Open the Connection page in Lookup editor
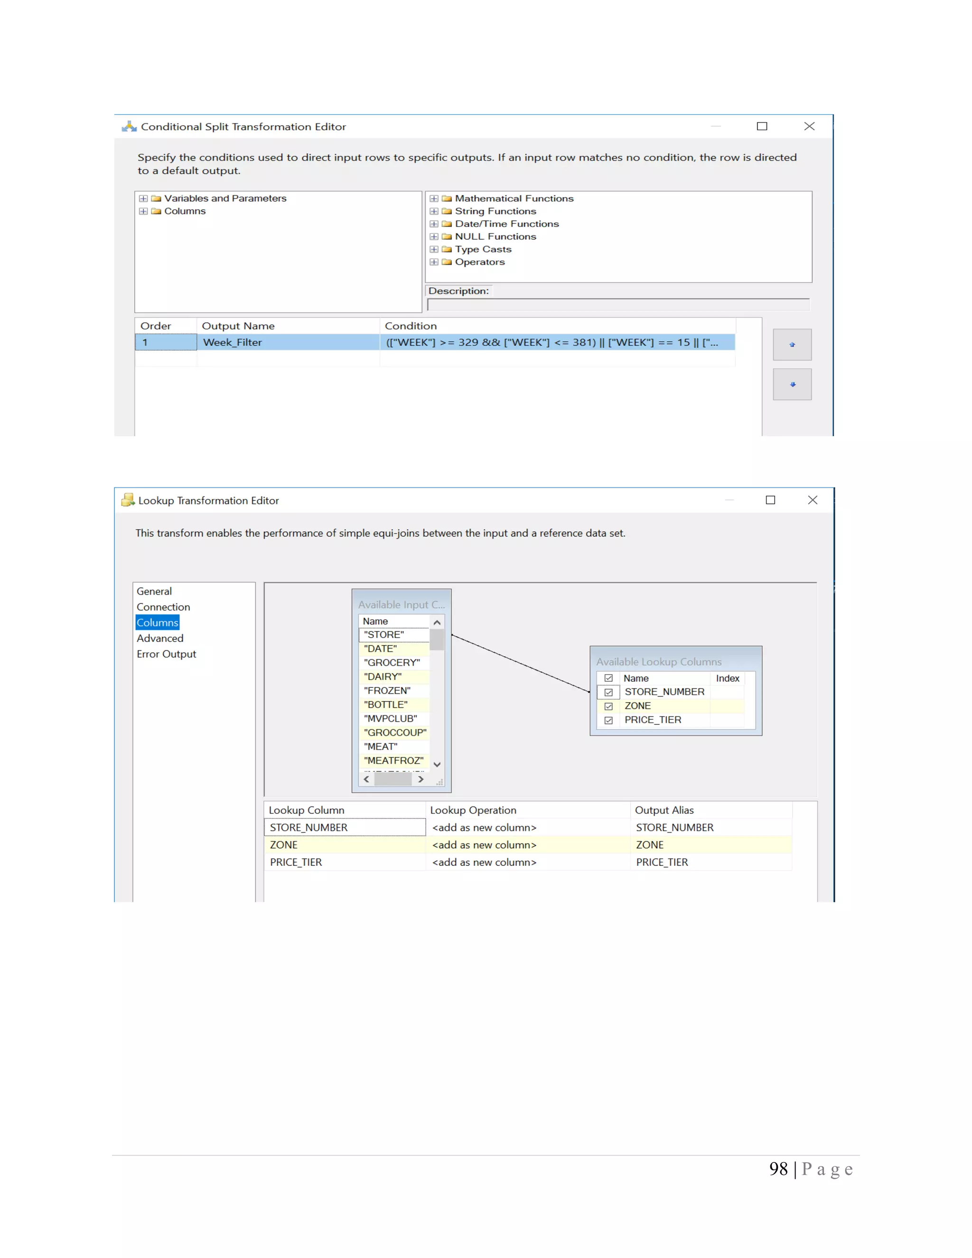 tap(163, 607)
